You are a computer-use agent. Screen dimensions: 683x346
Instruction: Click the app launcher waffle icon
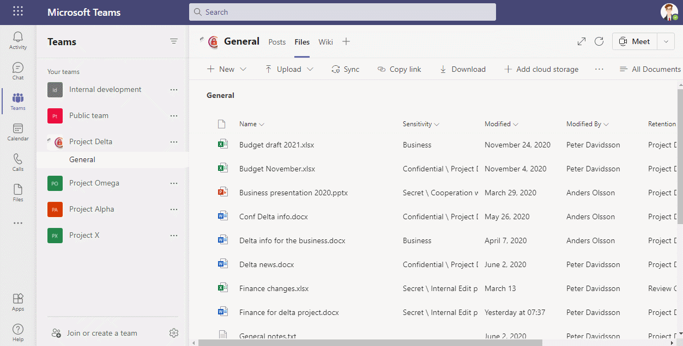click(x=18, y=12)
